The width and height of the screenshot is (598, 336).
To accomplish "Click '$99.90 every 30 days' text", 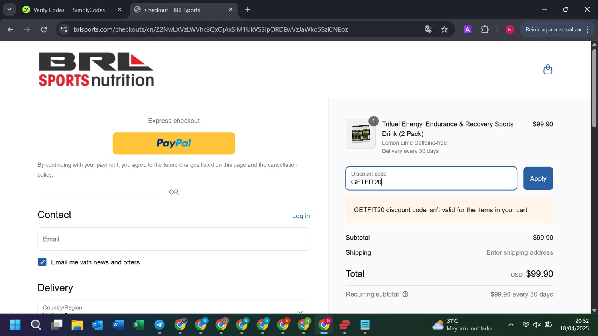I will [521, 294].
